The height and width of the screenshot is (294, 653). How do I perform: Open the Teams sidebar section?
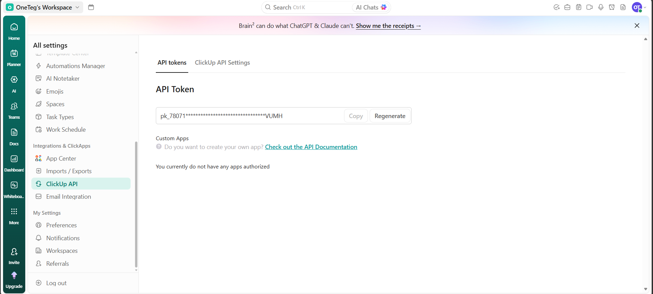[14, 111]
